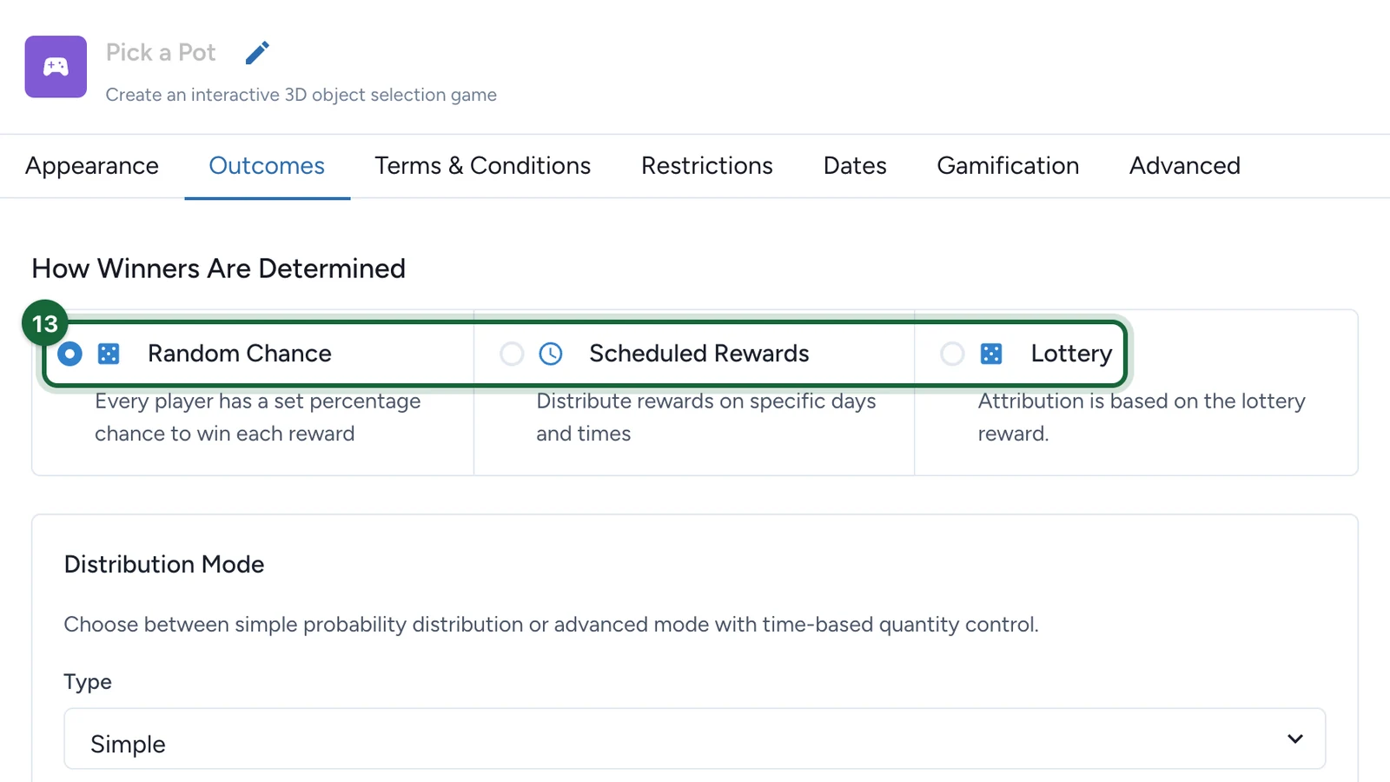This screenshot has width=1390, height=782.
Task: Click the dice icon next to Random Chance
Action: (x=109, y=354)
